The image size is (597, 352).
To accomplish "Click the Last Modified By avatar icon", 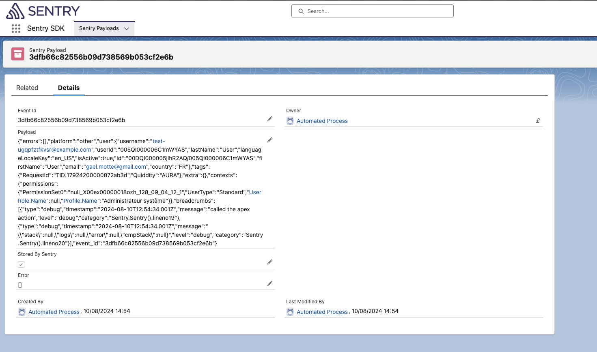I will pos(290,311).
